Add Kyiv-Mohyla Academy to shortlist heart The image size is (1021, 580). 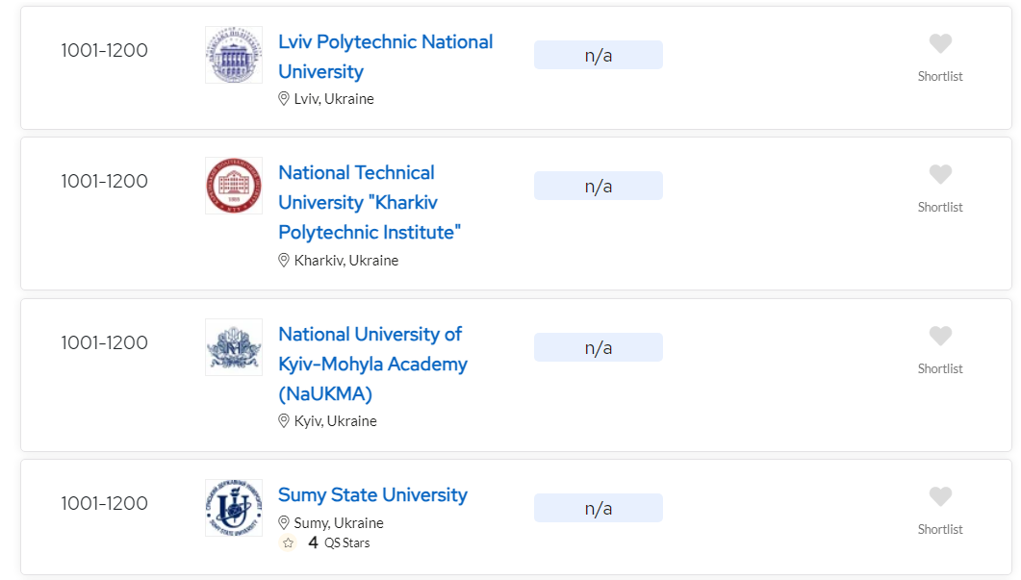940,337
